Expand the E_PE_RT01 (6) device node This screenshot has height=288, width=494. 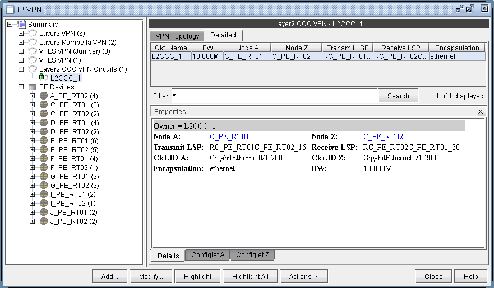pos(32,141)
